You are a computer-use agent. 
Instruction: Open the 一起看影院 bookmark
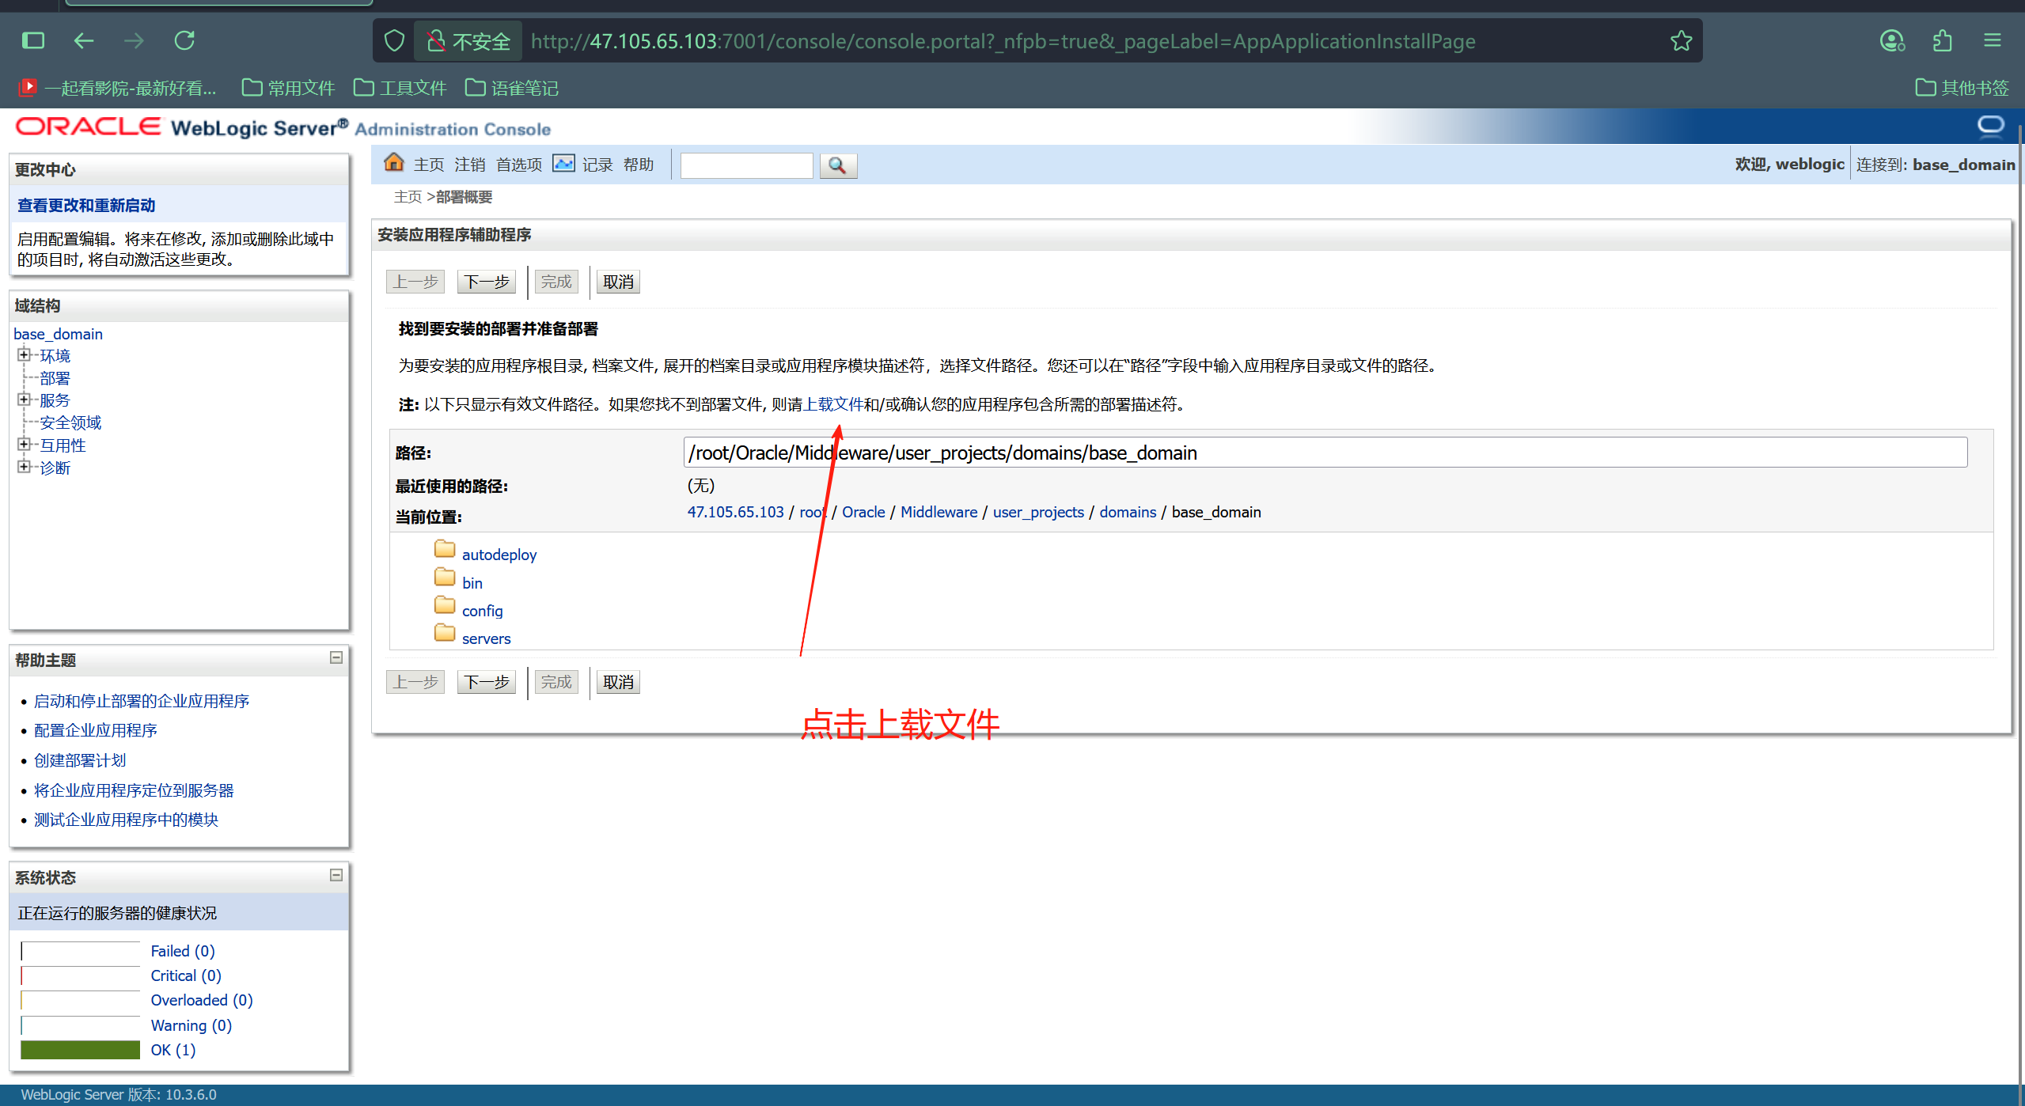[x=117, y=88]
